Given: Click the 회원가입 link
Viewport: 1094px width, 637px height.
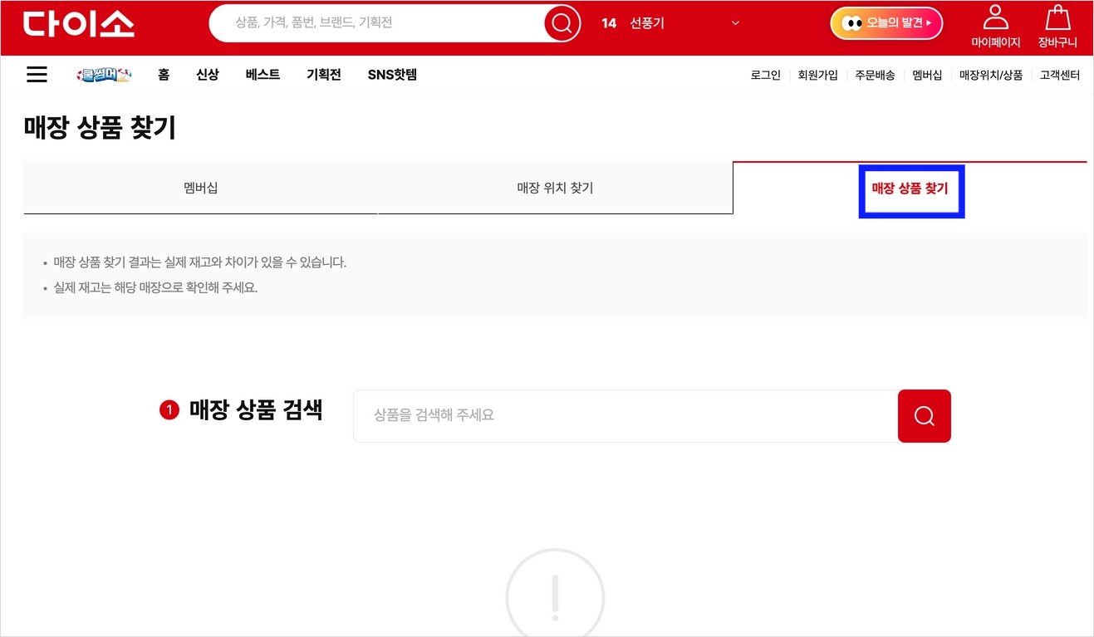Looking at the screenshot, I should click(817, 74).
